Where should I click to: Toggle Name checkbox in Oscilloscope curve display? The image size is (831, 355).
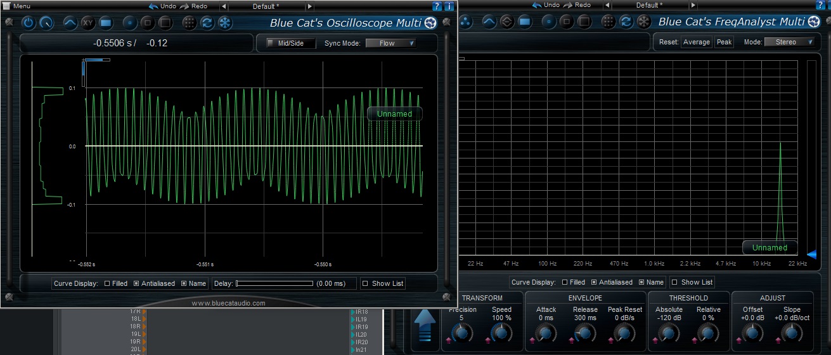tap(184, 283)
